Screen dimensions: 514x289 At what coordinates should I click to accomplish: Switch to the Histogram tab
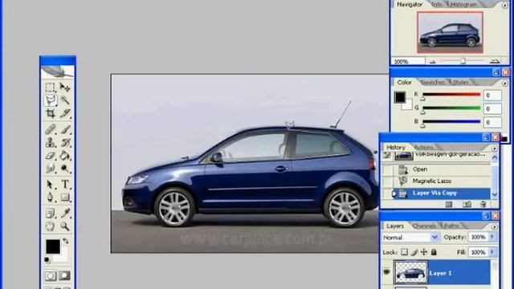click(464, 4)
